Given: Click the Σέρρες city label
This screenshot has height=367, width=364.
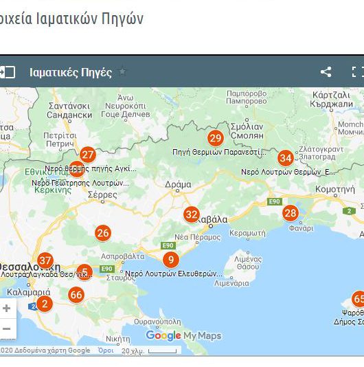Looking at the screenshot, I should pyautogui.click(x=102, y=194).
